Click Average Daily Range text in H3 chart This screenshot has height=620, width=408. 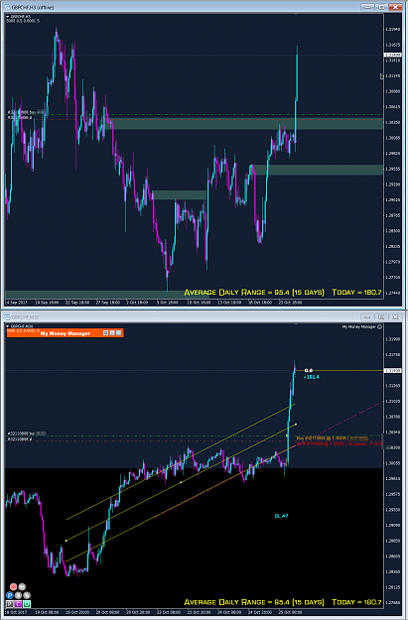(x=254, y=293)
